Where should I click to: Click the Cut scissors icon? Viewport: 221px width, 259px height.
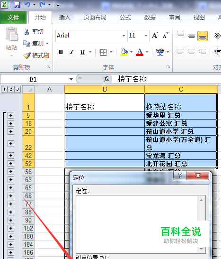pos(27,32)
